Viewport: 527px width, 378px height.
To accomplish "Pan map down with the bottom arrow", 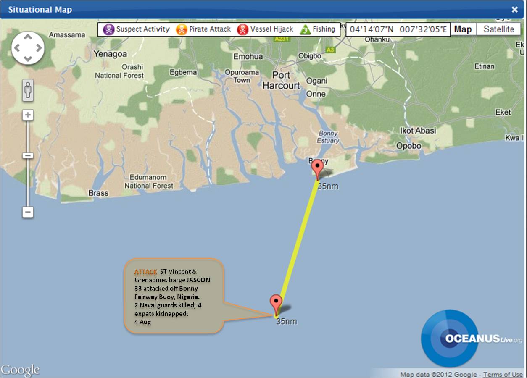I will (x=28, y=58).
